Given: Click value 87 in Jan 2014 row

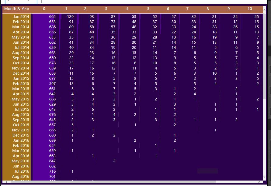Looking at the screenshot, I should [x=113, y=17].
